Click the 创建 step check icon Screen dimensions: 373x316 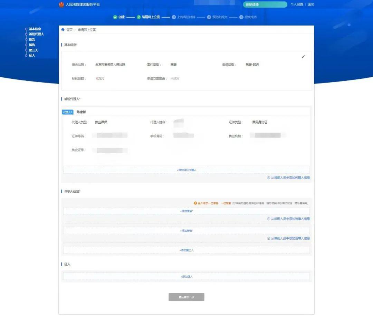115,17
